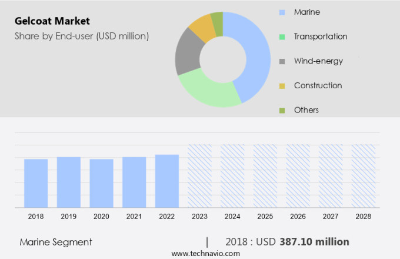Click the hatched forecast bar for 2028
400x259 pixels.
coord(364,176)
